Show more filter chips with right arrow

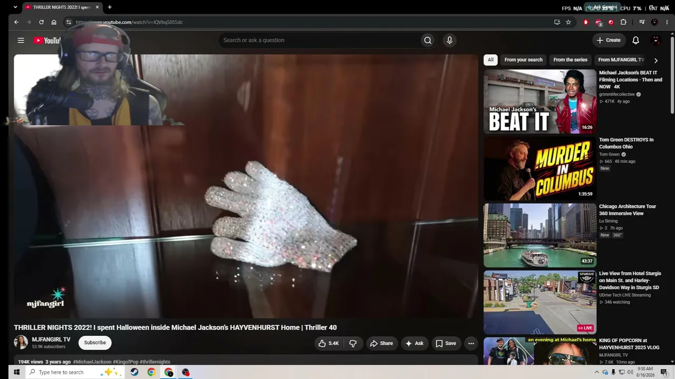pos(655,60)
